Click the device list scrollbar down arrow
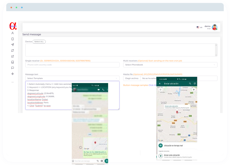Image resolution: width=230 pixels, height=165 pixels. (x=216, y=55)
